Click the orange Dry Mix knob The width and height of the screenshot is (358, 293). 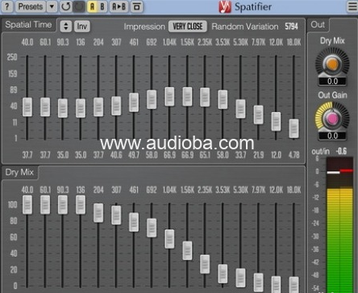[x=332, y=64]
